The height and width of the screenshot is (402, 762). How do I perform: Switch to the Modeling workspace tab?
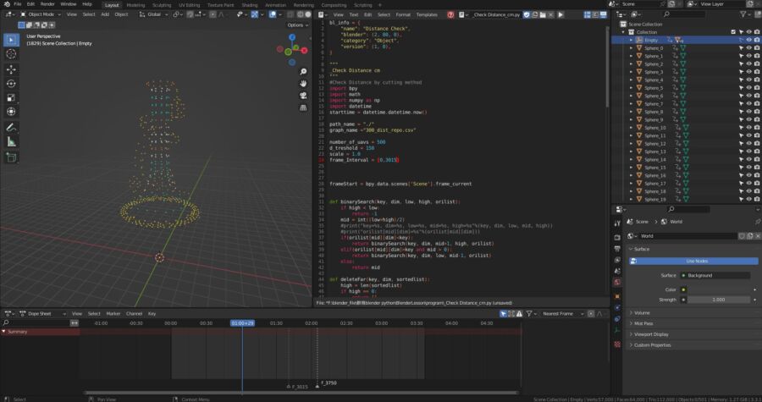tap(135, 5)
